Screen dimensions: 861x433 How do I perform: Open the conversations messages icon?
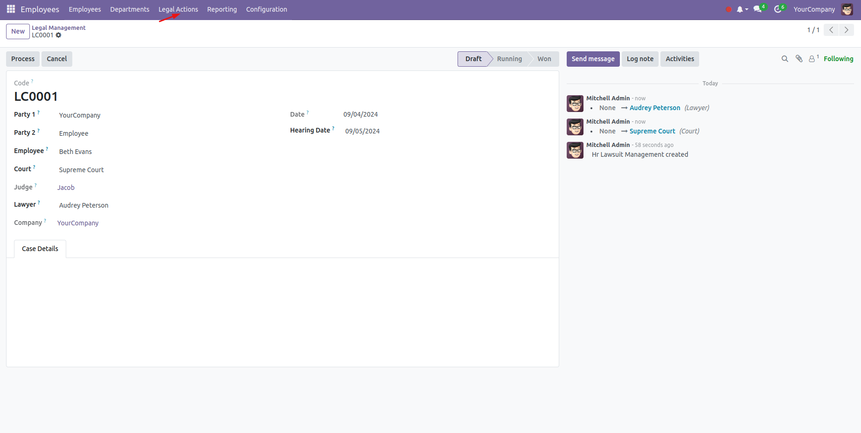[x=758, y=9]
